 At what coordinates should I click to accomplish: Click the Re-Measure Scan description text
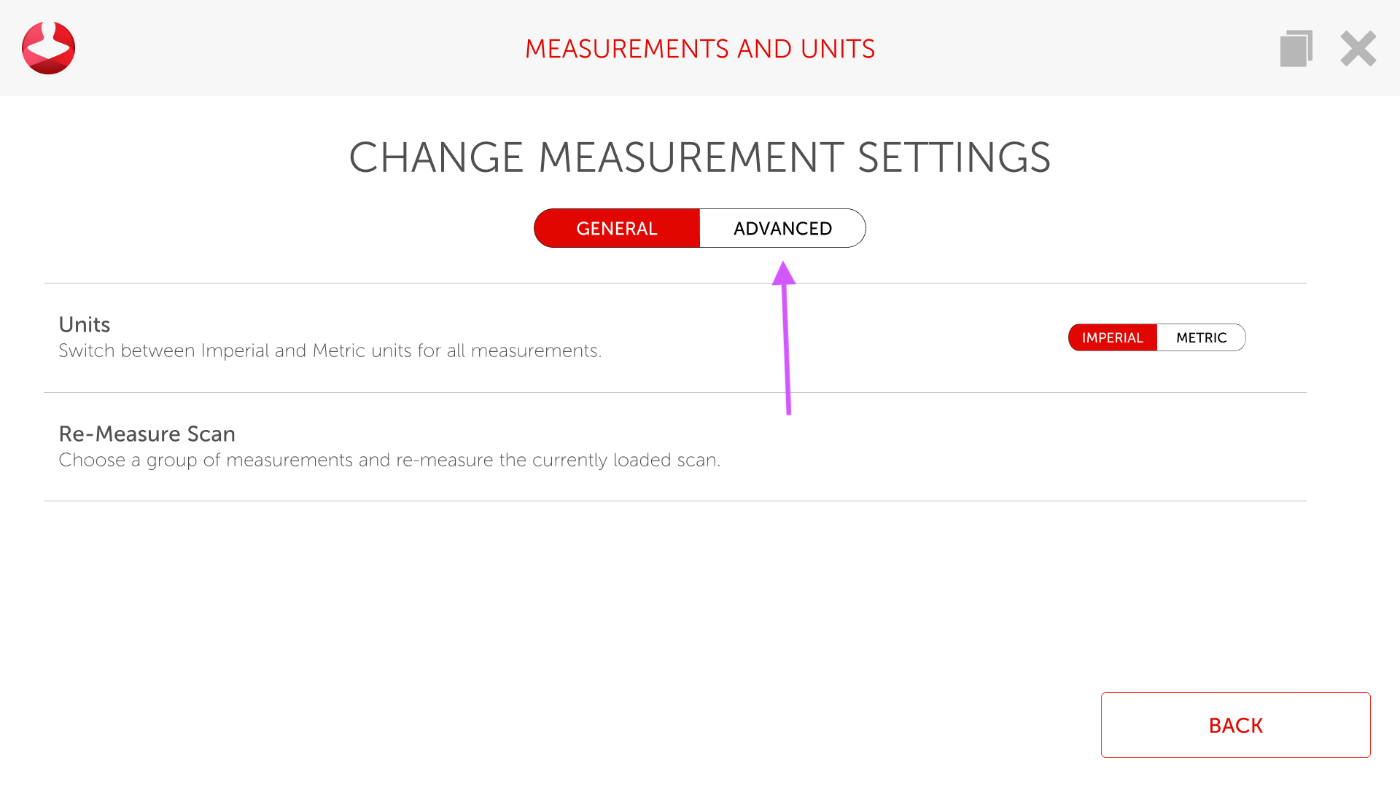pyautogui.click(x=389, y=460)
